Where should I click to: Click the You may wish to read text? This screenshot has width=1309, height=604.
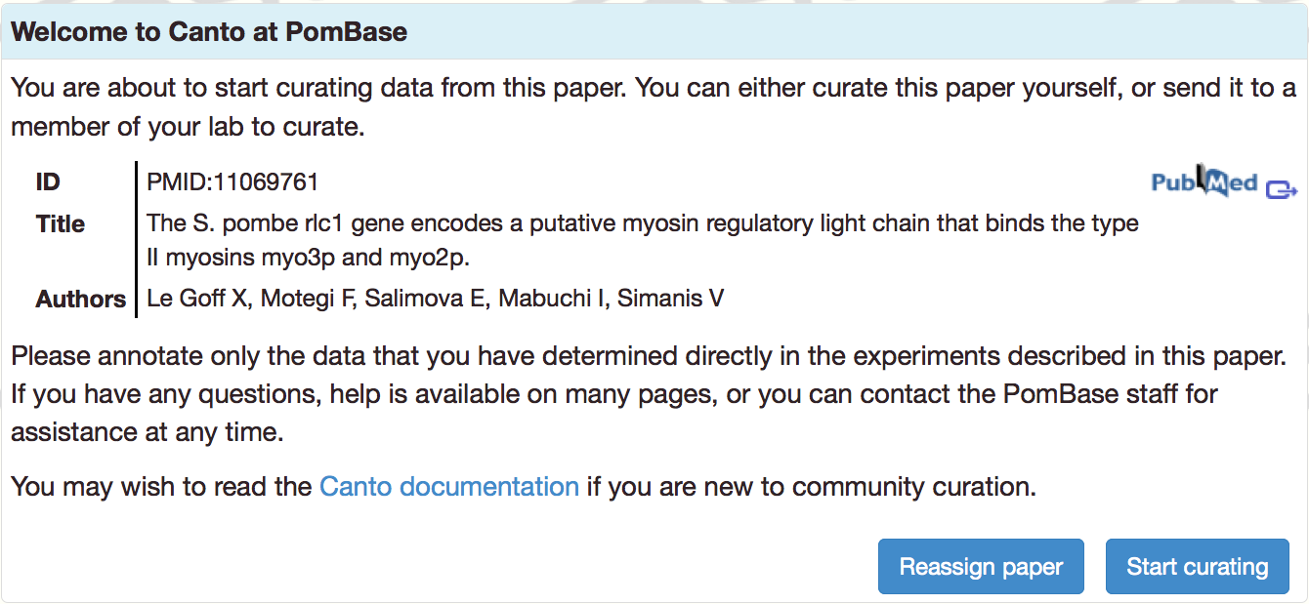pos(161,486)
